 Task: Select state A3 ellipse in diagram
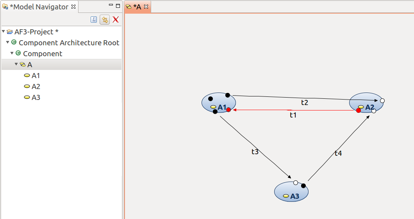(291, 192)
